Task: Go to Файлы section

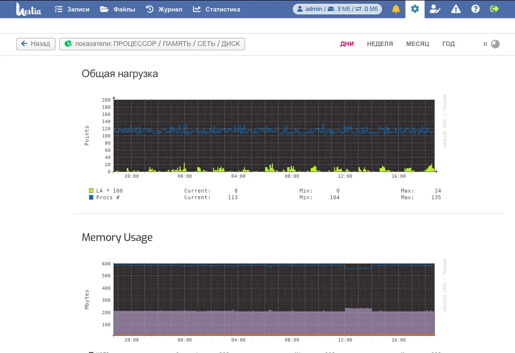Action: (x=118, y=9)
